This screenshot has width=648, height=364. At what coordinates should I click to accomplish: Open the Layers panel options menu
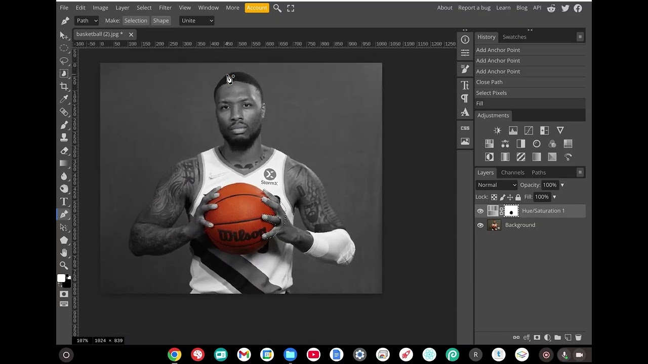(580, 172)
